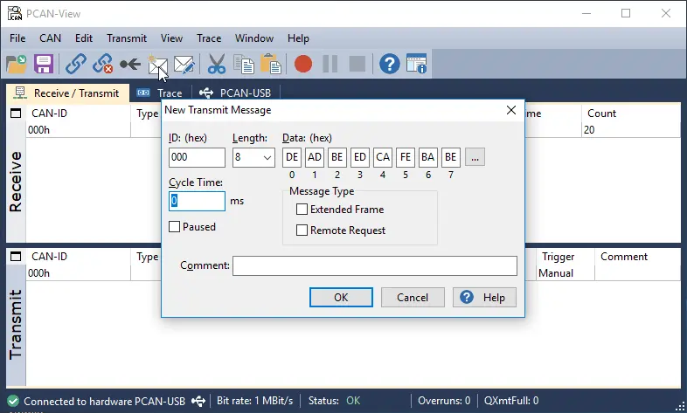This screenshot has width=687, height=413.
Task: Show window info toolbar icon
Action: coord(416,64)
